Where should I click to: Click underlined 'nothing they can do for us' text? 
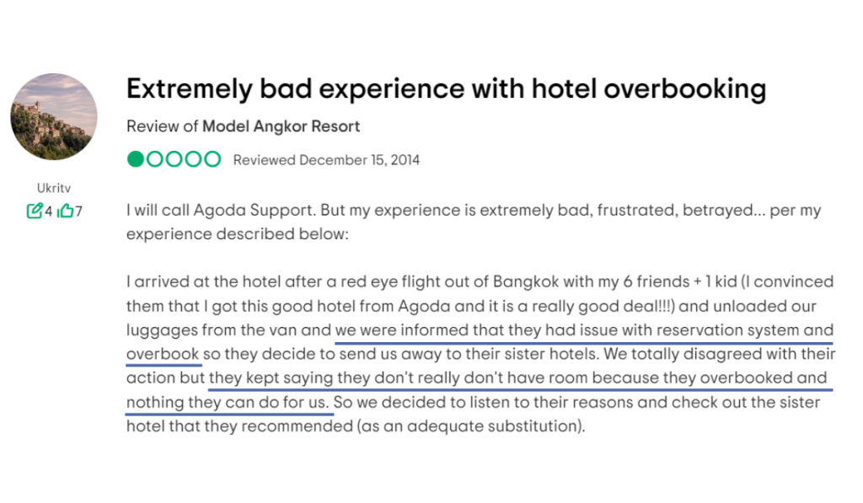click(227, 402)
